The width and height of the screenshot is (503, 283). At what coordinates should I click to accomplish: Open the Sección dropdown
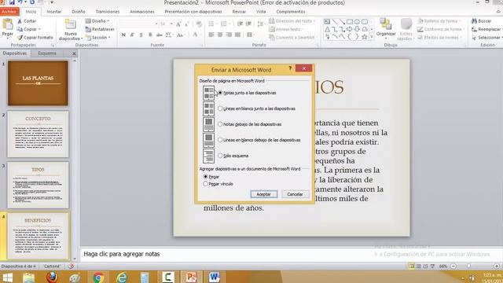pos(97,38)
